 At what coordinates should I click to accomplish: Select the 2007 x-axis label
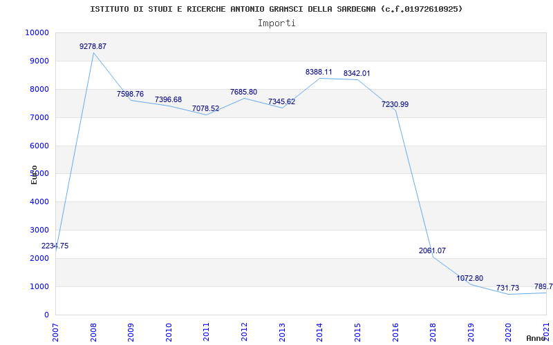point(55,332)
